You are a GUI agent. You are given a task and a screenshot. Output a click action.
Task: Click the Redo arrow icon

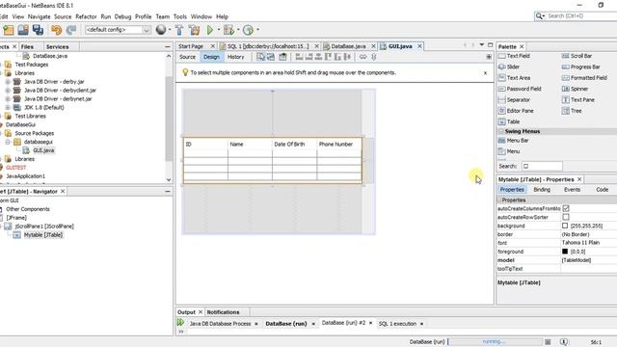[71, 30]
